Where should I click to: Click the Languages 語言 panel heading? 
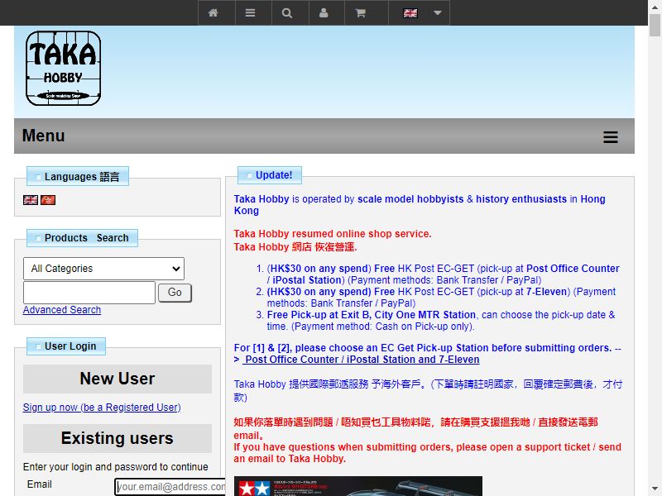[78, 177]
